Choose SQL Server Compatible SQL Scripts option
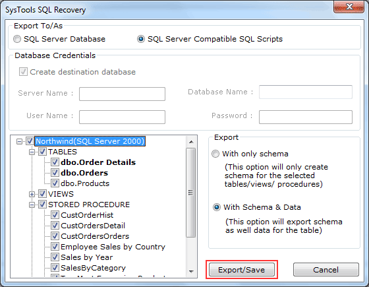369x287 pixels. [x=141, y=39]
